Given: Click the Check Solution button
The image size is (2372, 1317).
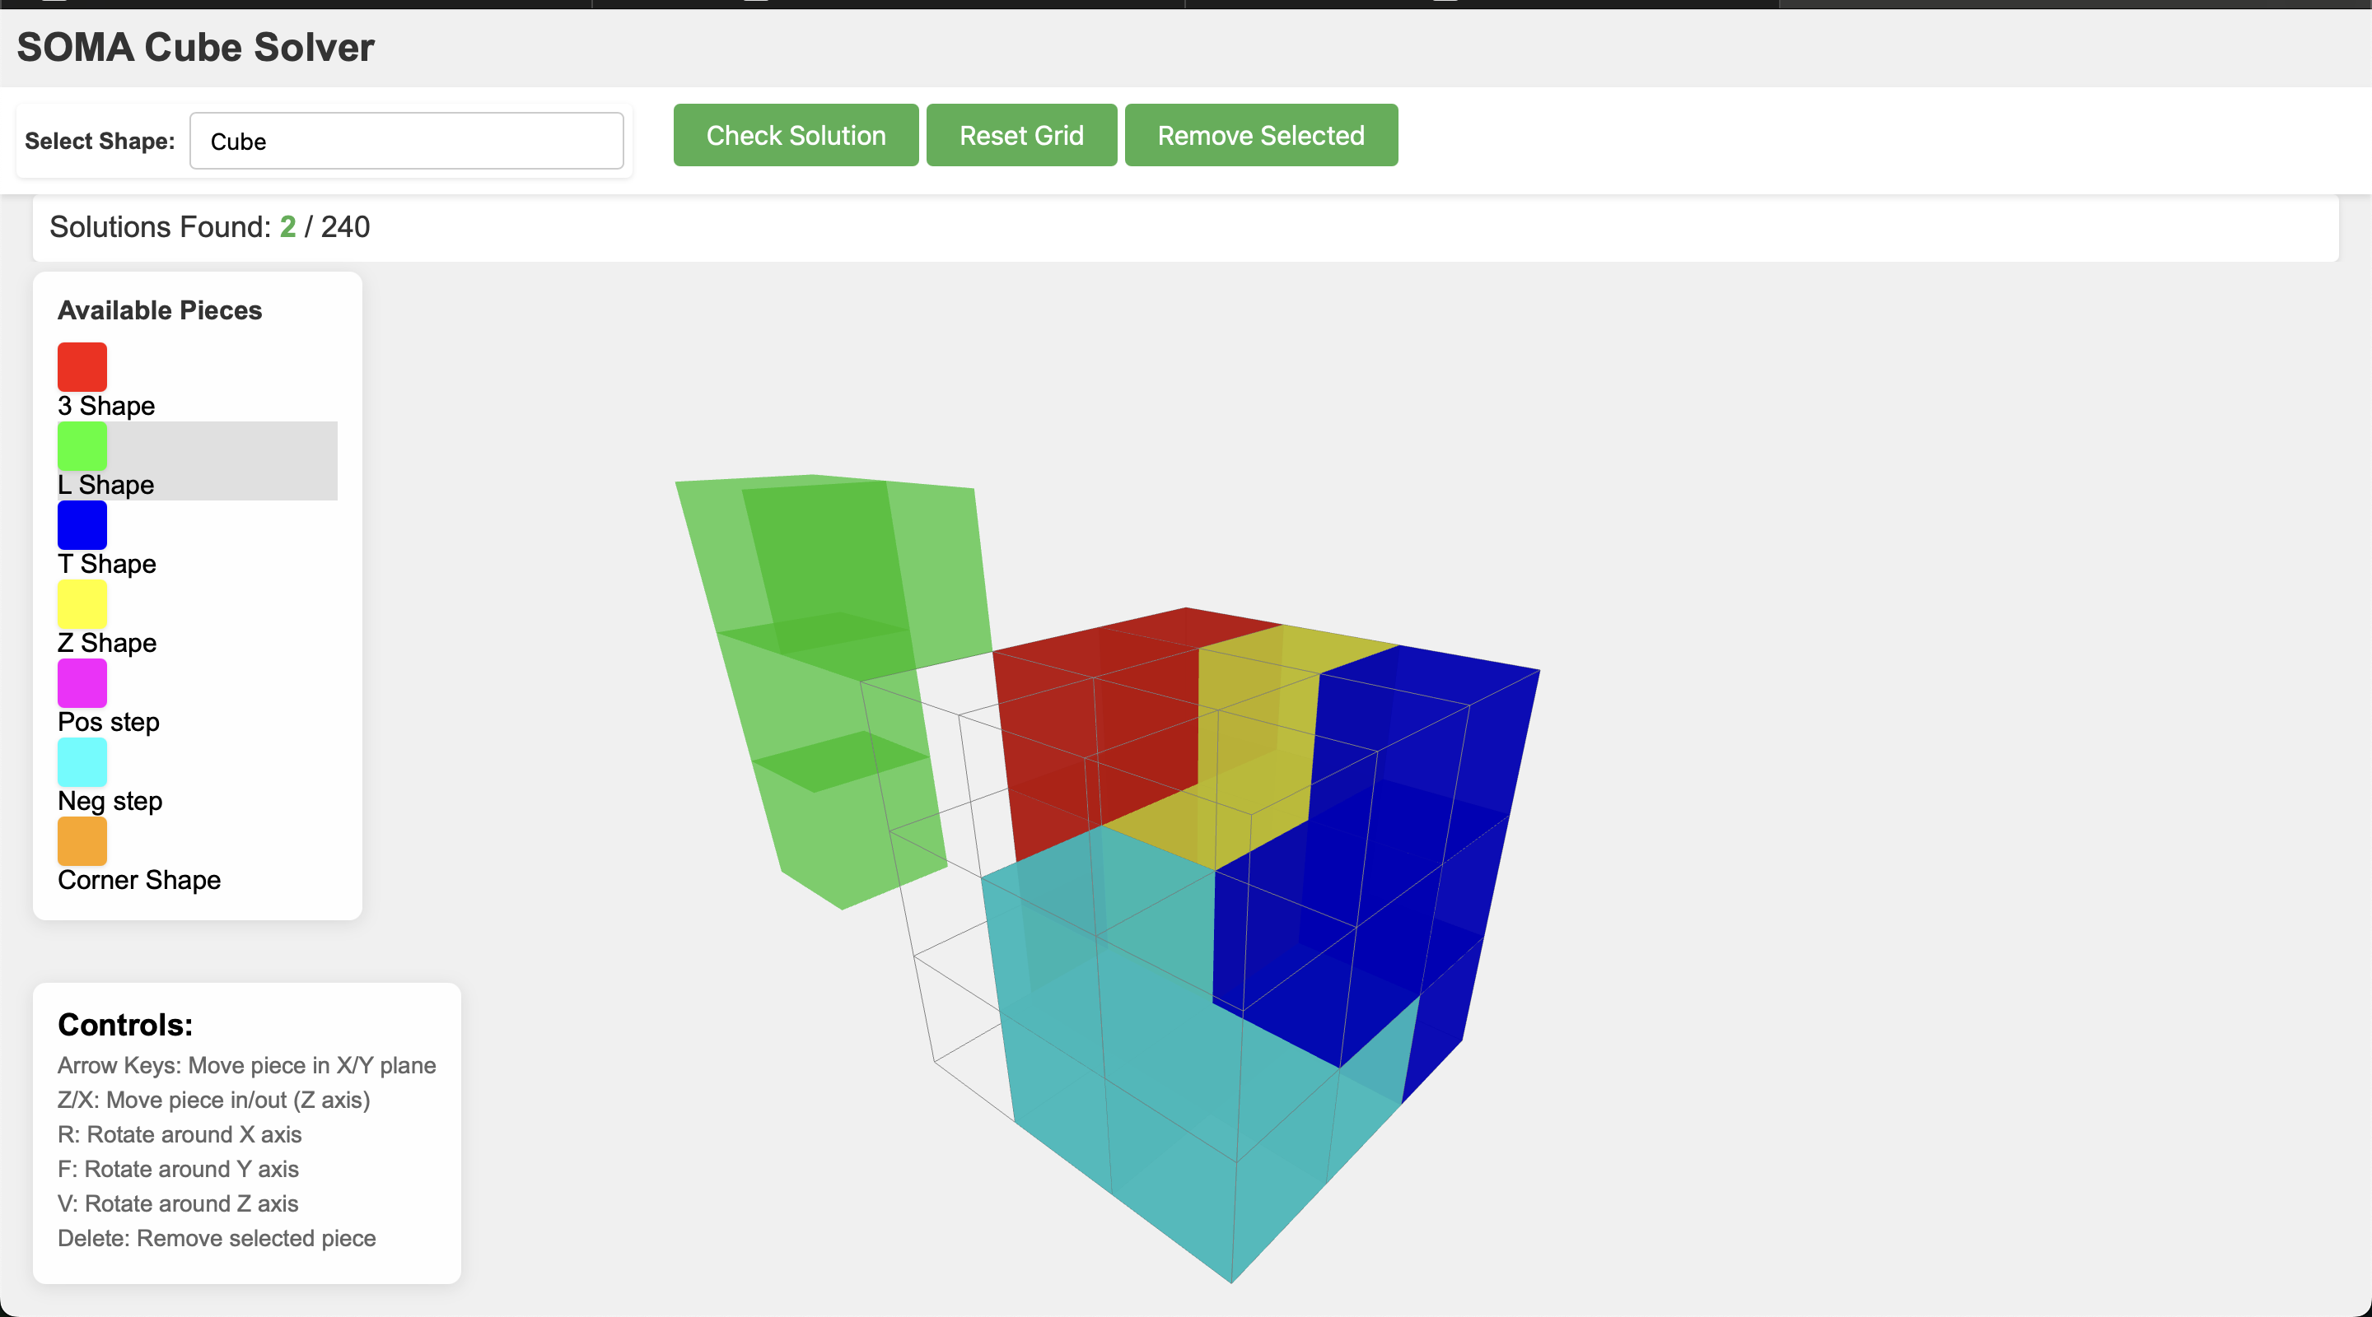Looking at the screenshot, I should (x=796, y=135).
